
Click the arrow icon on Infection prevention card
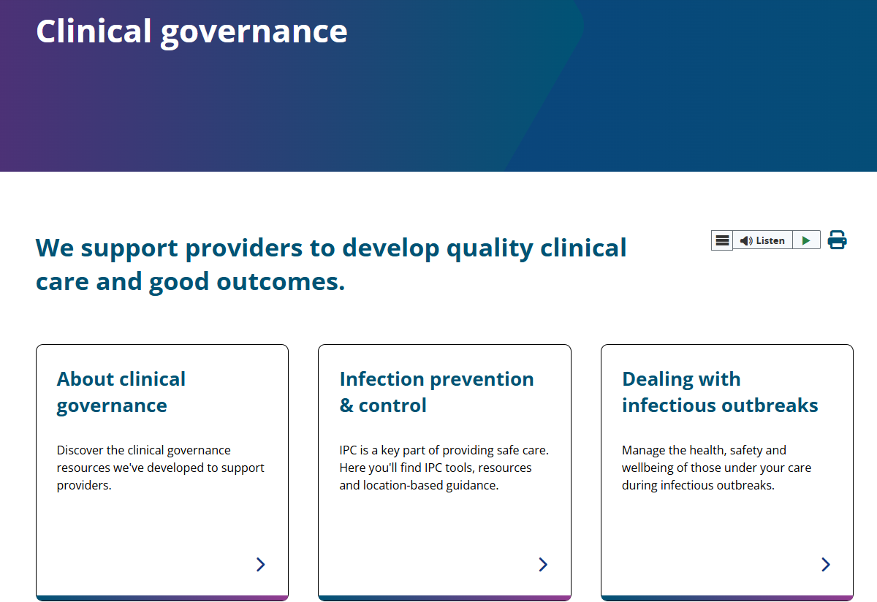(x=543, y=564)
